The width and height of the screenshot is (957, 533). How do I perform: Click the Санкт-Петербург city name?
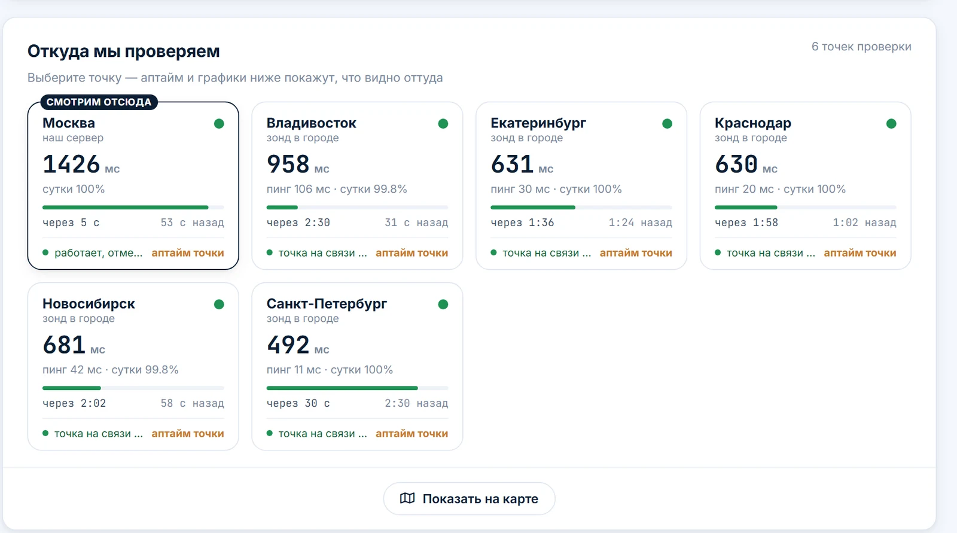pos(327,304)
